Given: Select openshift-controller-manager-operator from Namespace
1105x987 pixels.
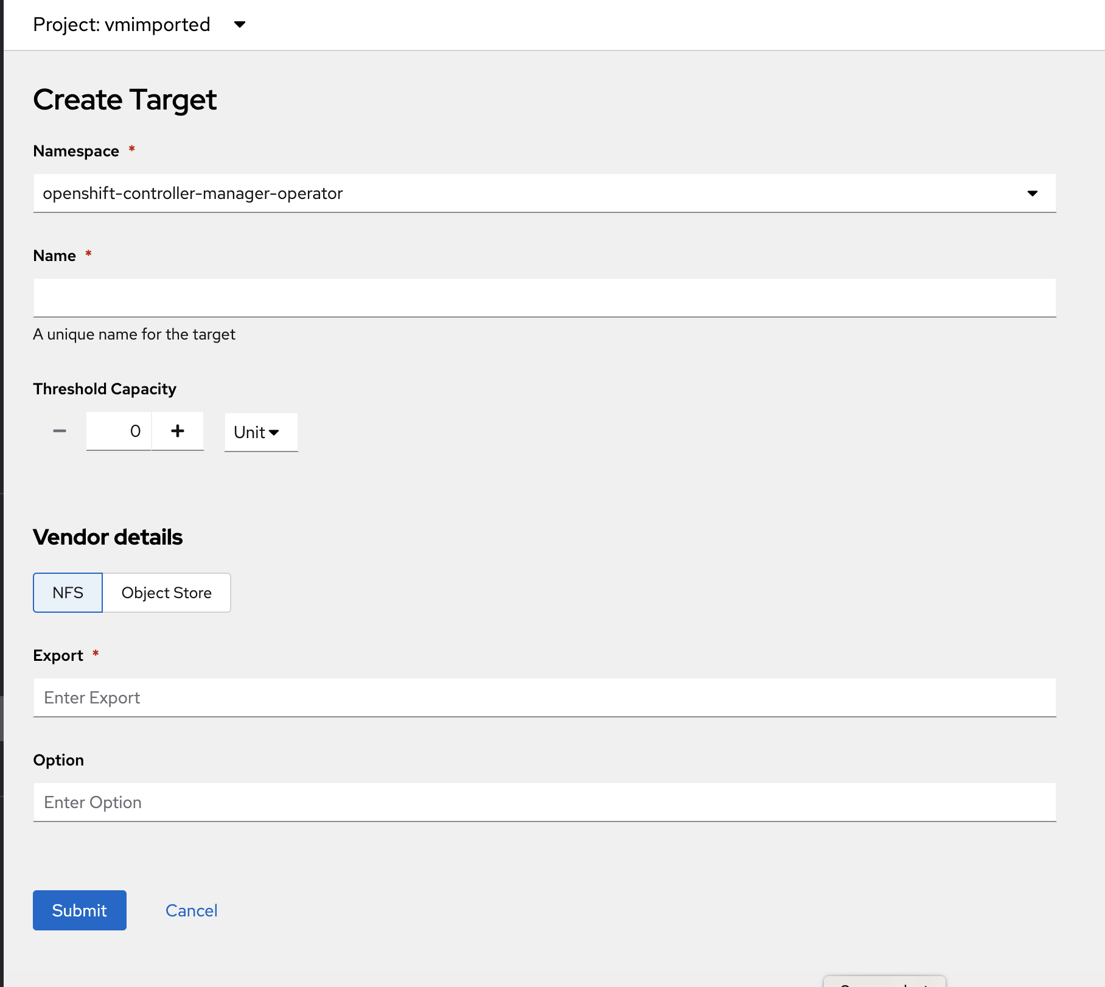Looking at the screenshot, I should coord(545,194).
